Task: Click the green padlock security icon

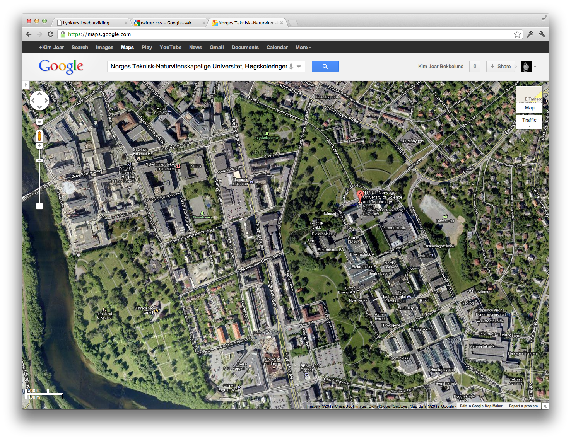Action: pos(63,34)
